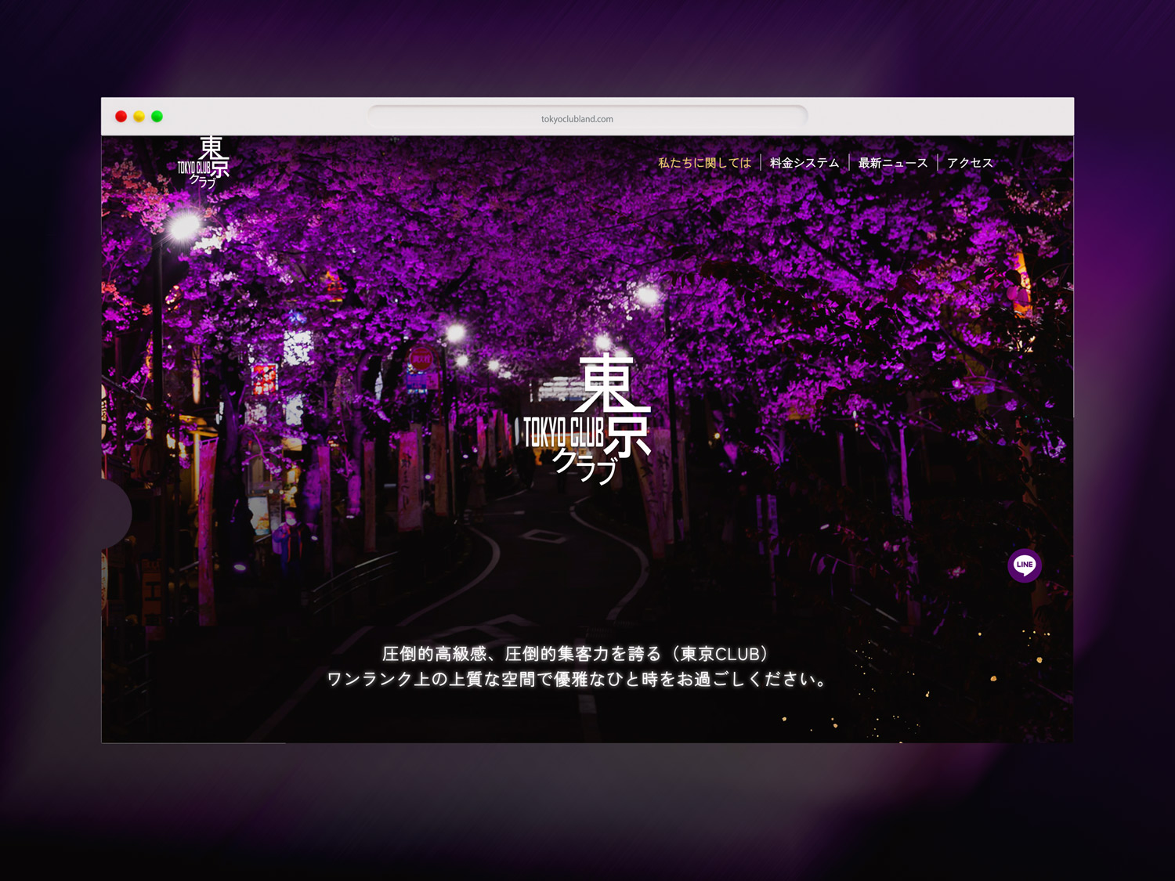This screenshot has width=1175, height=881.
Task: Select アクセス in the navigation bar
Action: coord(970,163)
